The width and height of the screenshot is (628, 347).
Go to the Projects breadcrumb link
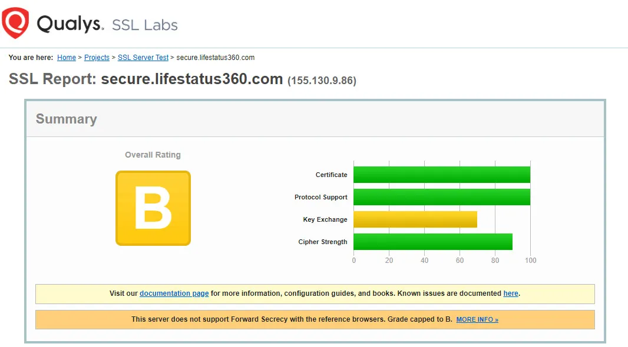coord(97,58)
